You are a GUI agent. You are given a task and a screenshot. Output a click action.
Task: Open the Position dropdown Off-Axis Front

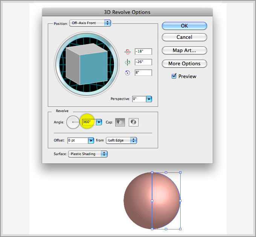(x=90, y=23)
